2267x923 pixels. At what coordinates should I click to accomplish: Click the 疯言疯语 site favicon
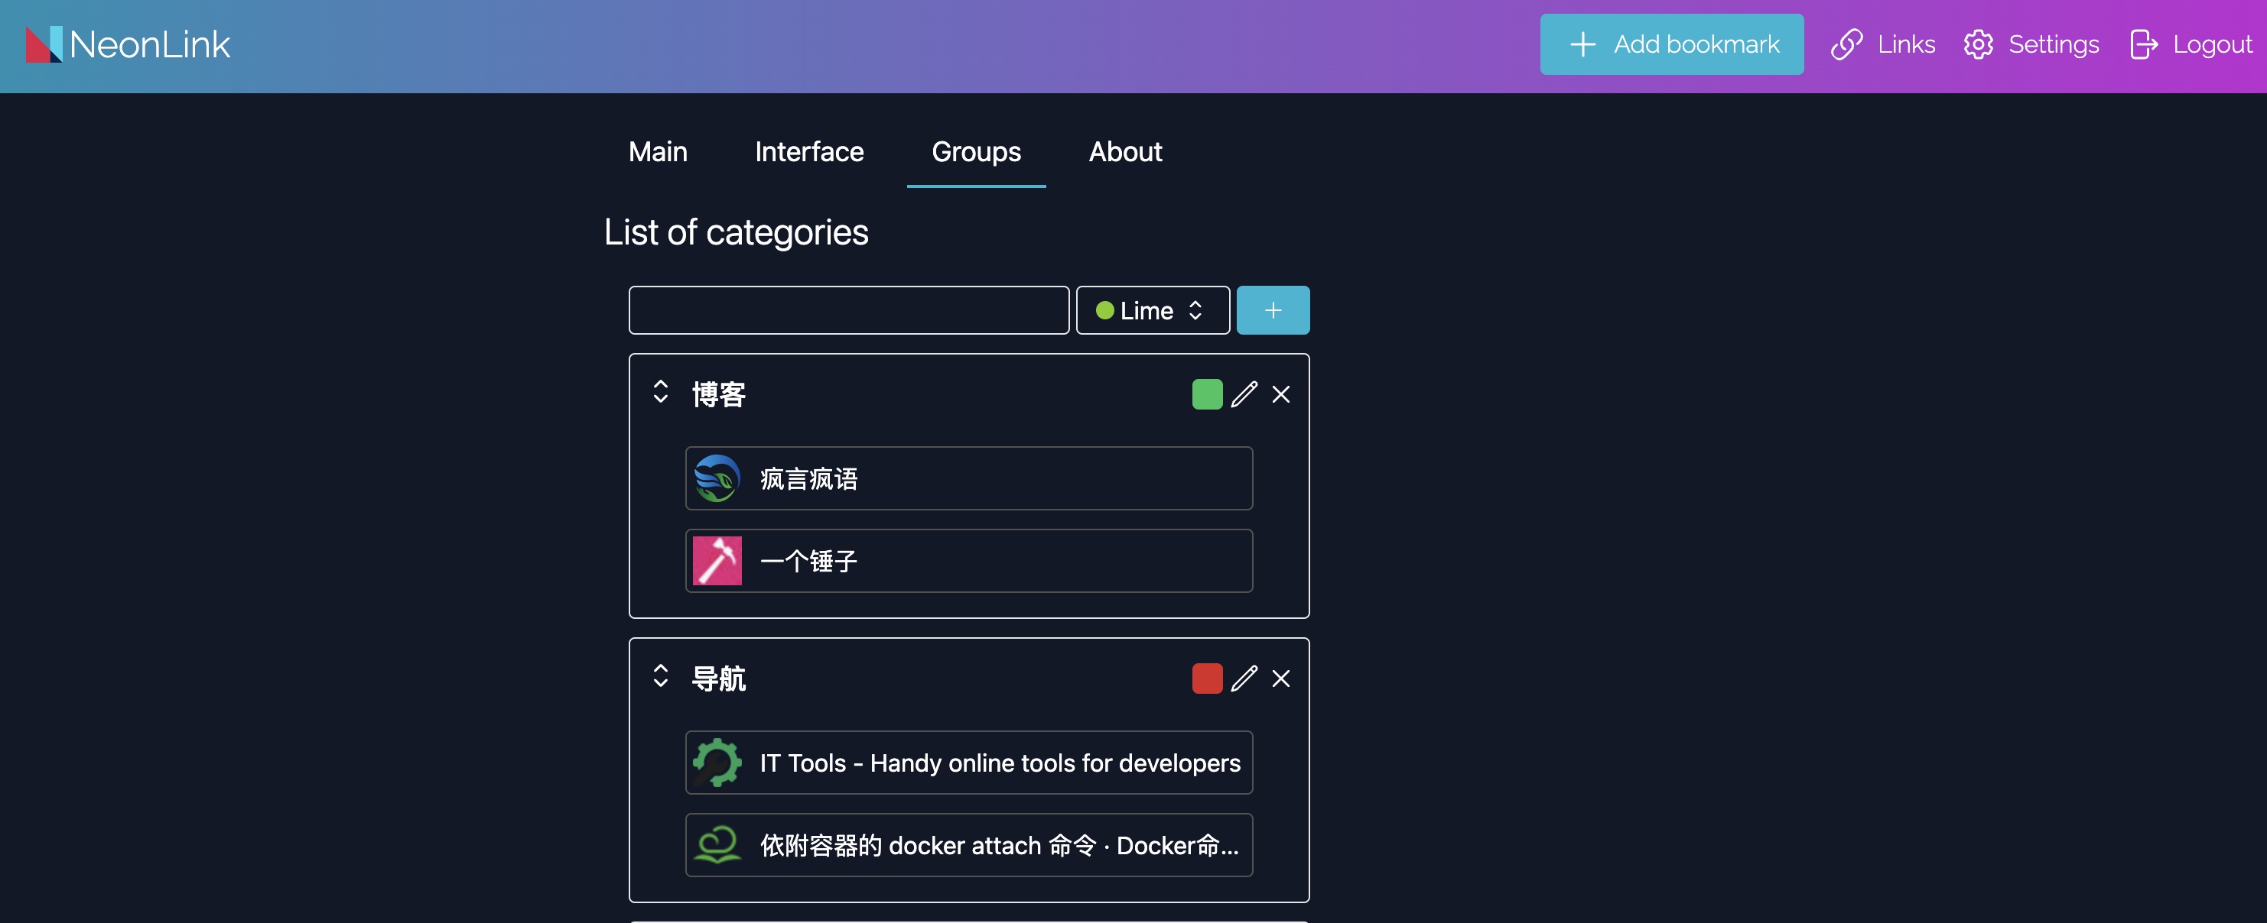pyautogui.click(x=717, y=478)
